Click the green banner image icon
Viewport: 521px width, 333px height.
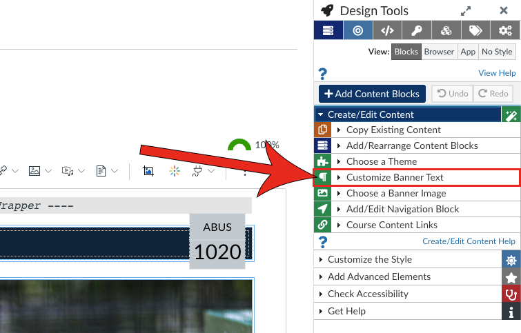pos(323,193)
